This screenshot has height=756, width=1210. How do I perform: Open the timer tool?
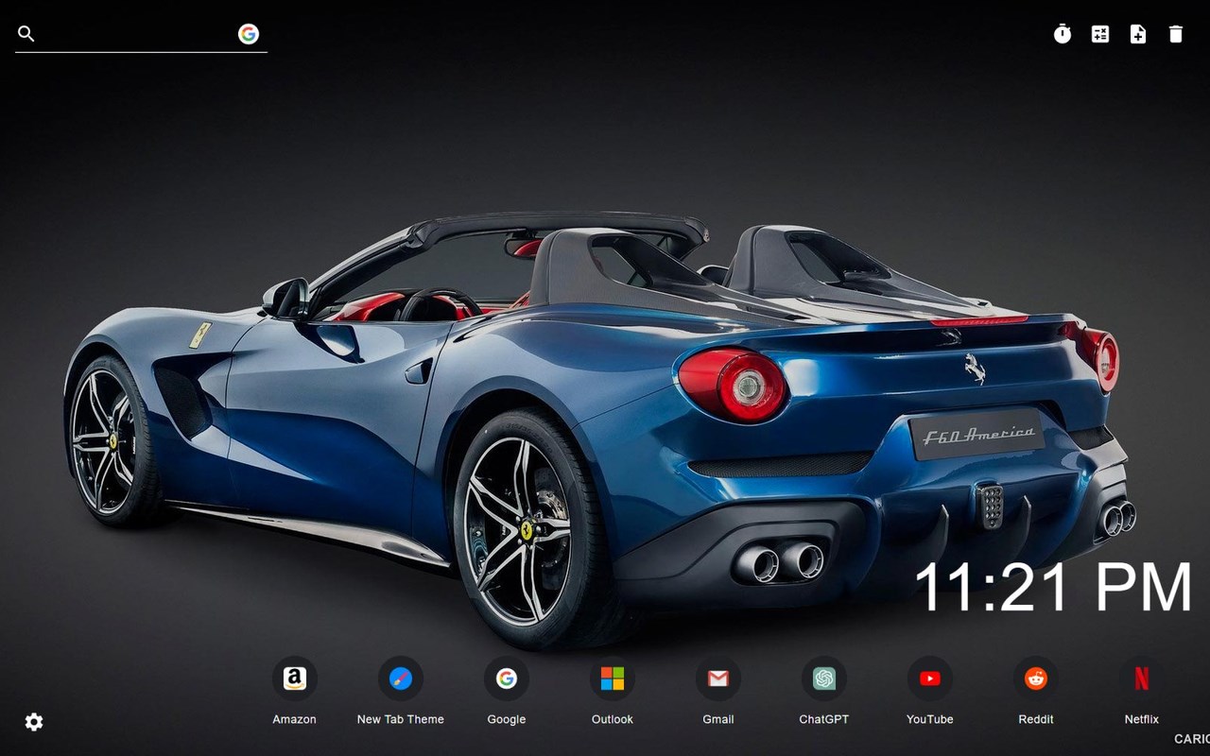[1063, 34]
